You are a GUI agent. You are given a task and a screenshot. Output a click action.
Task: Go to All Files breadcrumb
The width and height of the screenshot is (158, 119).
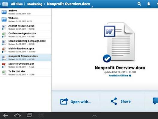tap(17, 4)
